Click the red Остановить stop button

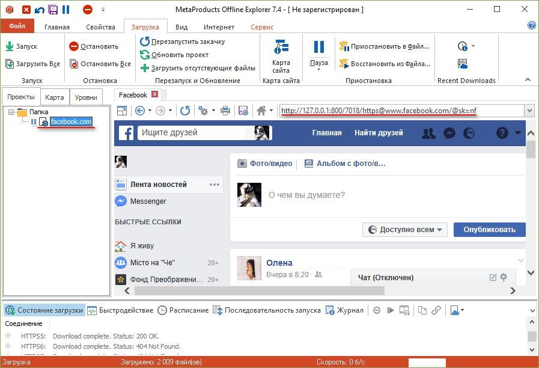pyautogui.click(x=94, y=46)
